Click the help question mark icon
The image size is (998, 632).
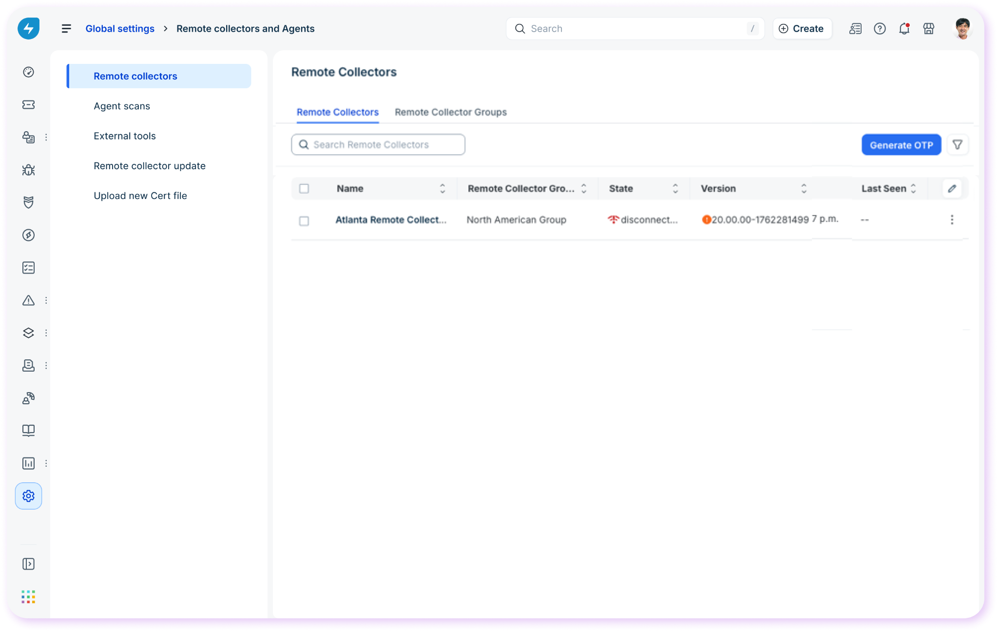pos(880,29)
